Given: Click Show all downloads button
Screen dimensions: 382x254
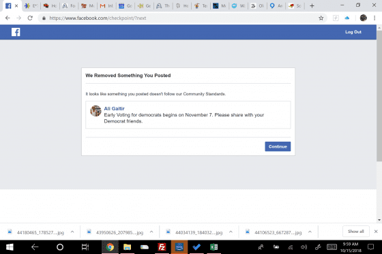Looking at the screenshot, I should [x=355, y=232].
